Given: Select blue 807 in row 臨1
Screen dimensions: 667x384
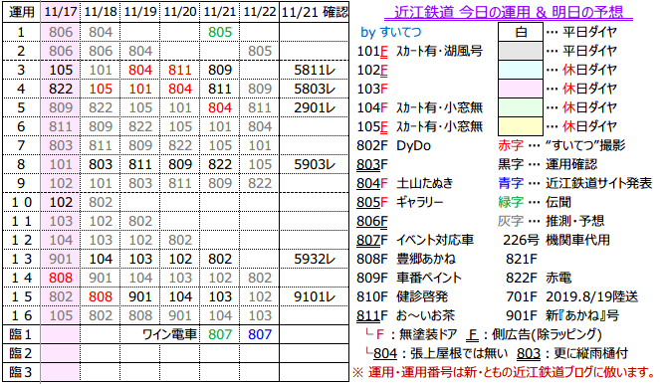Looking at the screenshot, I should pyautogui.click(x=260, y=334).
